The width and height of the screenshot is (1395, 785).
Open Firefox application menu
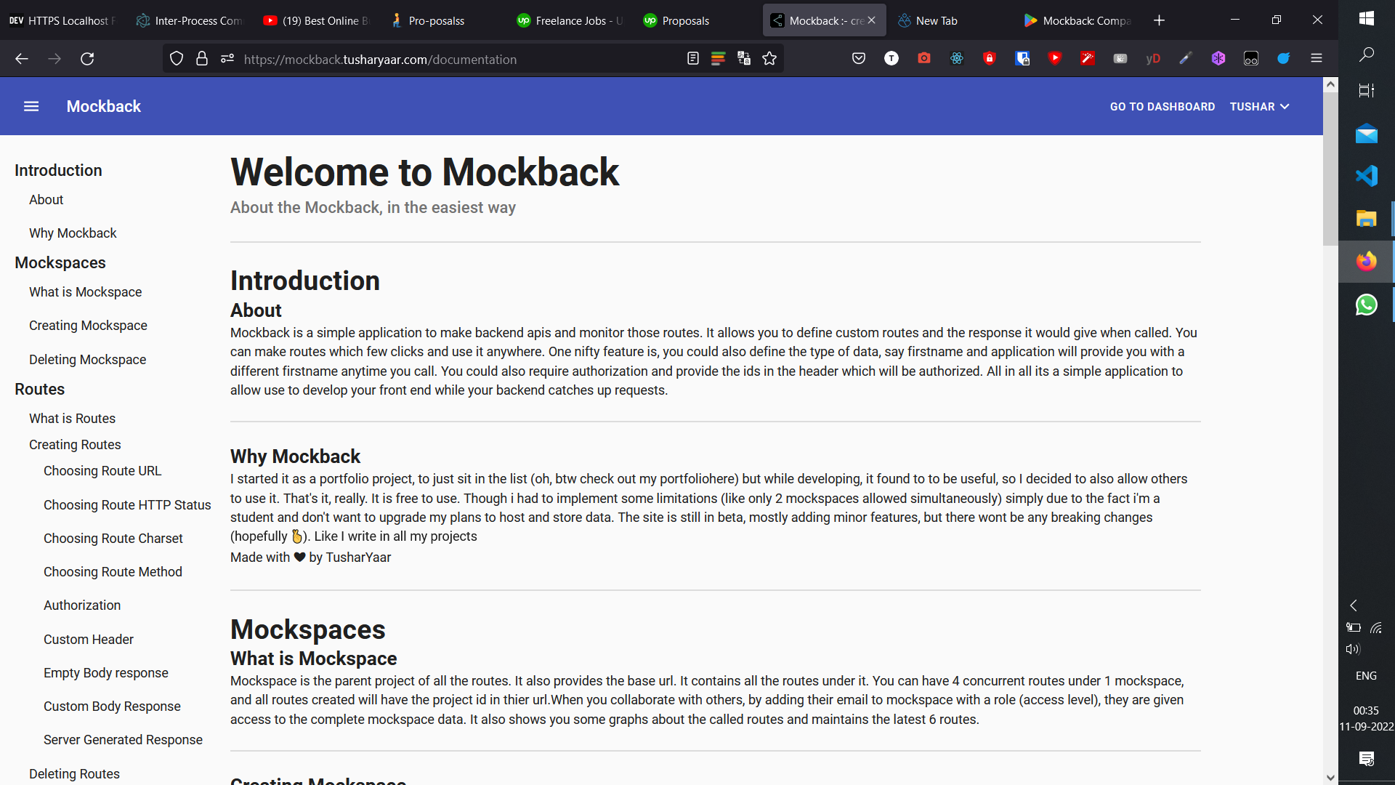[1317, 59]
